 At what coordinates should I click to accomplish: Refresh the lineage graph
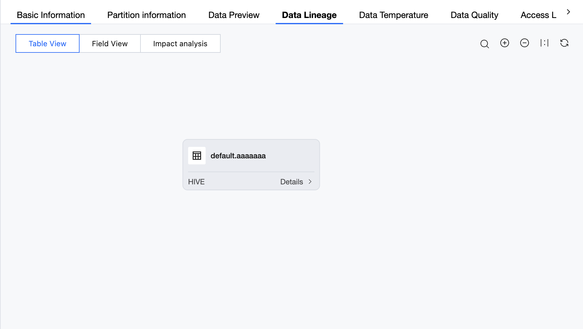click(x=564, y=43)
